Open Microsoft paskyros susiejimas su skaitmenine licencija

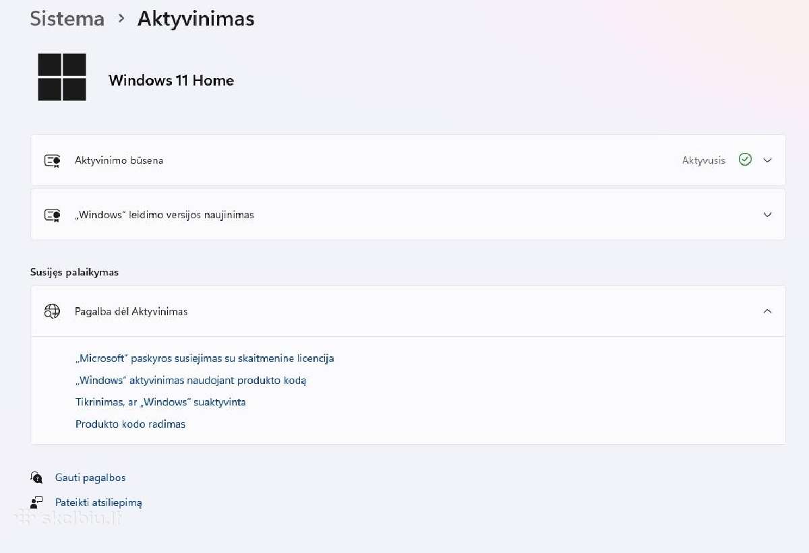coord(205,358)
